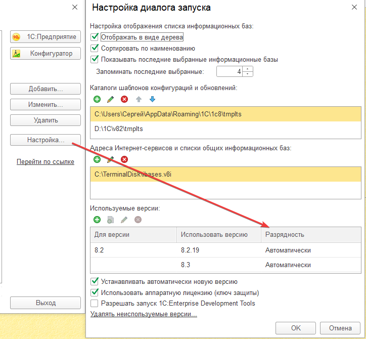
Task: Disable 'Использовать аппаратную лицензию' checkbox
Action: (94, 292)
